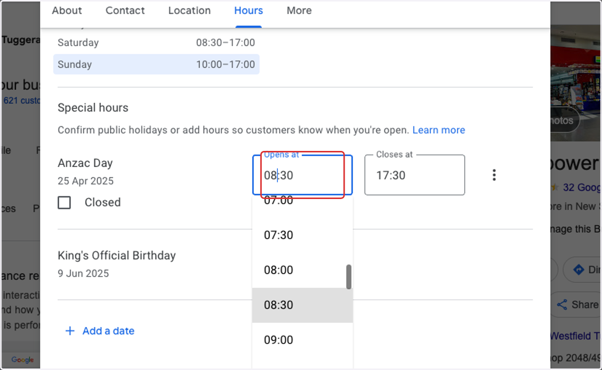Switch to the Contact tab

point(125,11)
